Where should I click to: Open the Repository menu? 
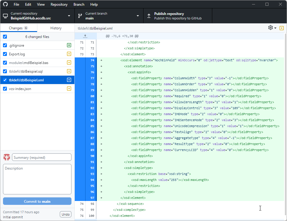pos(59,4)
